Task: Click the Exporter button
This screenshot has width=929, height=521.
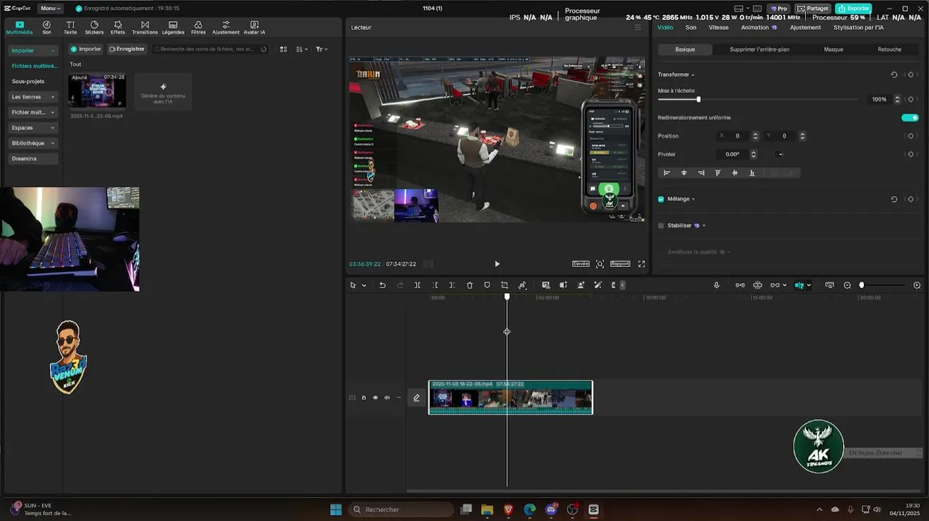Action: pos(854,8)
